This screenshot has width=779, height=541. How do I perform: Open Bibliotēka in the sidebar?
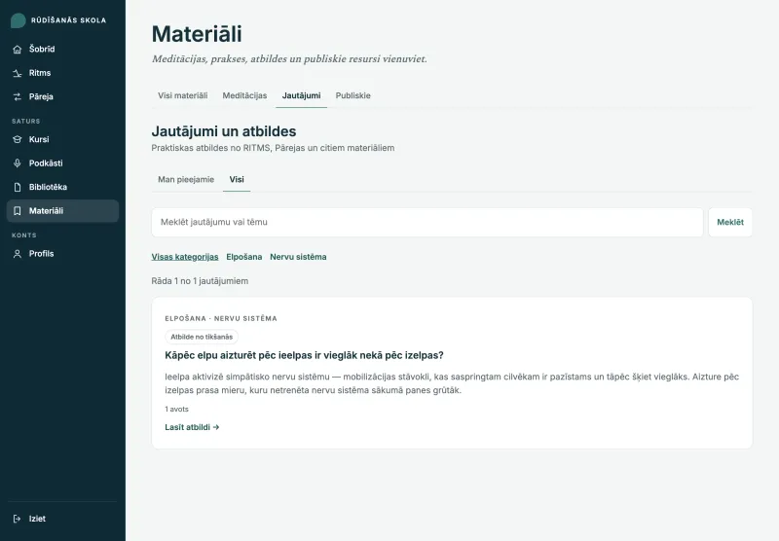coord(62,187)
